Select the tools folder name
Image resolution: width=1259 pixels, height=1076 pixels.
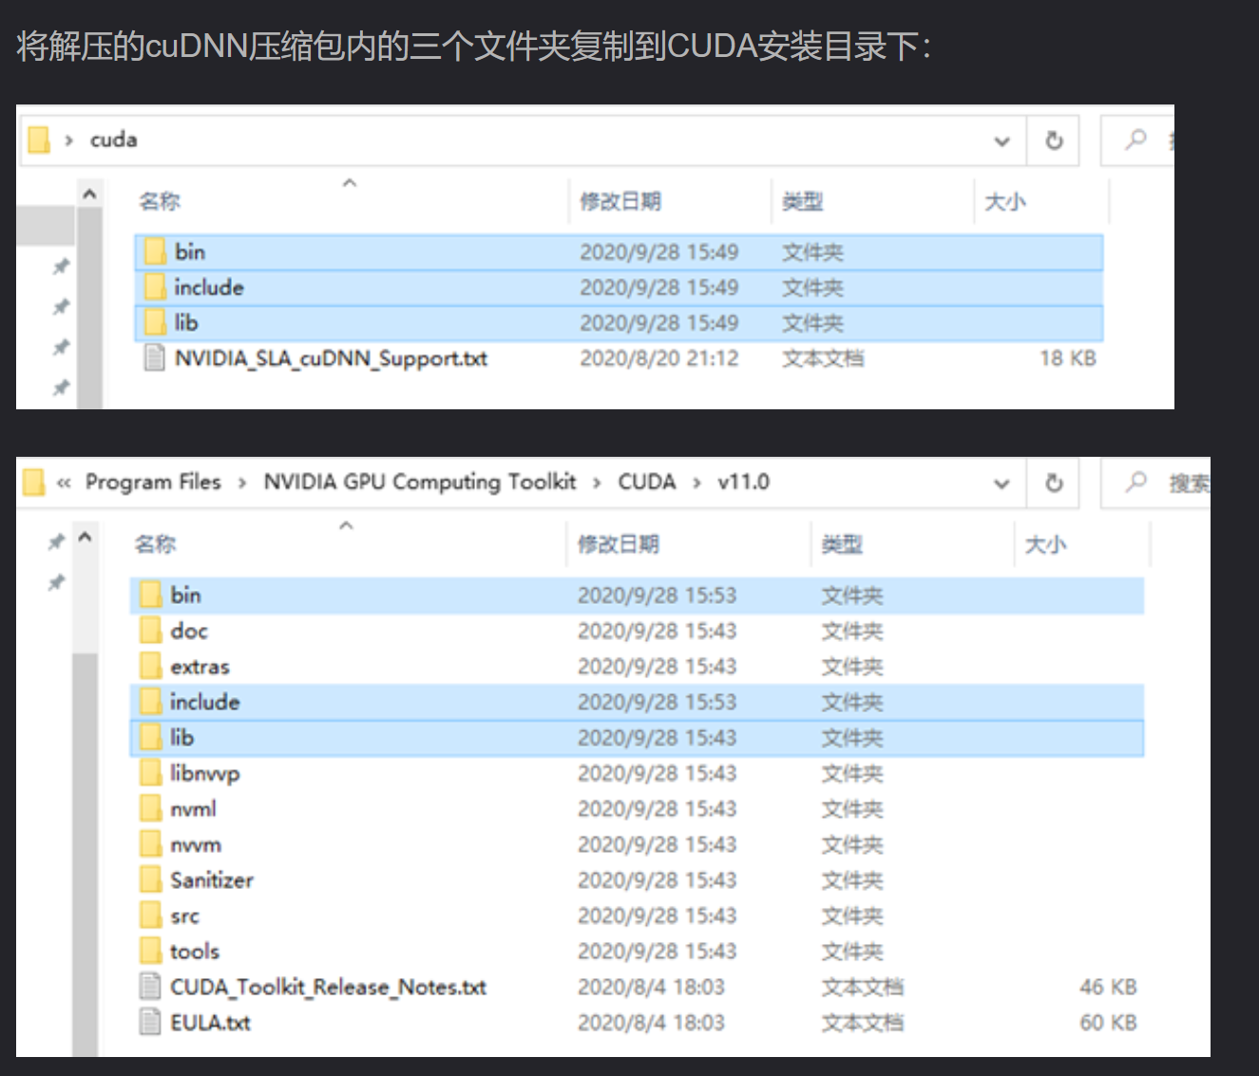pos(194,951)
